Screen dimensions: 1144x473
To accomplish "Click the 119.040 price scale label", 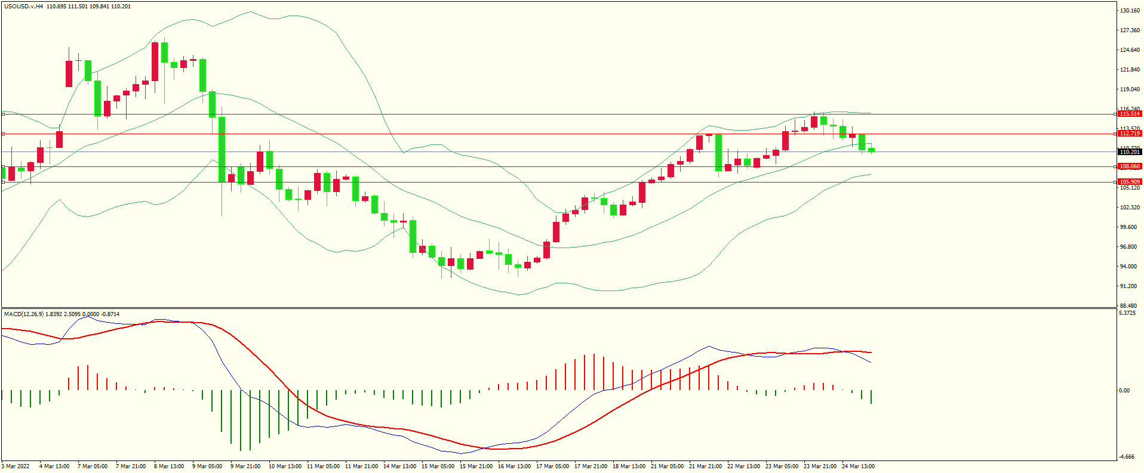I will (x=1130, y=89).
